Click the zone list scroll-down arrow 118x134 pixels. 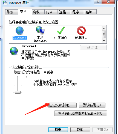(x=104, y=41)
